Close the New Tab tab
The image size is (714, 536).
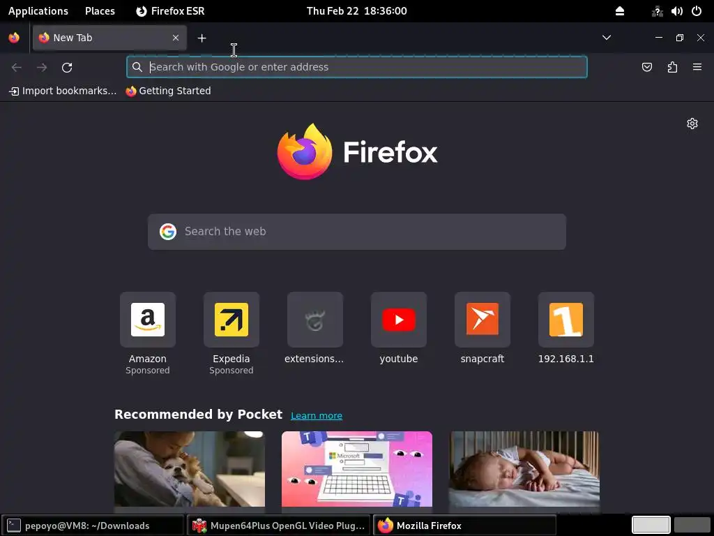tap(176, 38)
